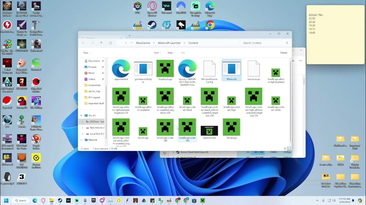Open Discord from the taskbar

pyautogui.click(x=102, y=200)
